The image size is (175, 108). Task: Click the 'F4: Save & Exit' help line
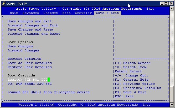point(131,92)
